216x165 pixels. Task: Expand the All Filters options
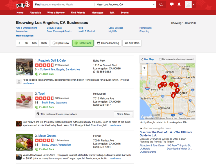[132, 43]
